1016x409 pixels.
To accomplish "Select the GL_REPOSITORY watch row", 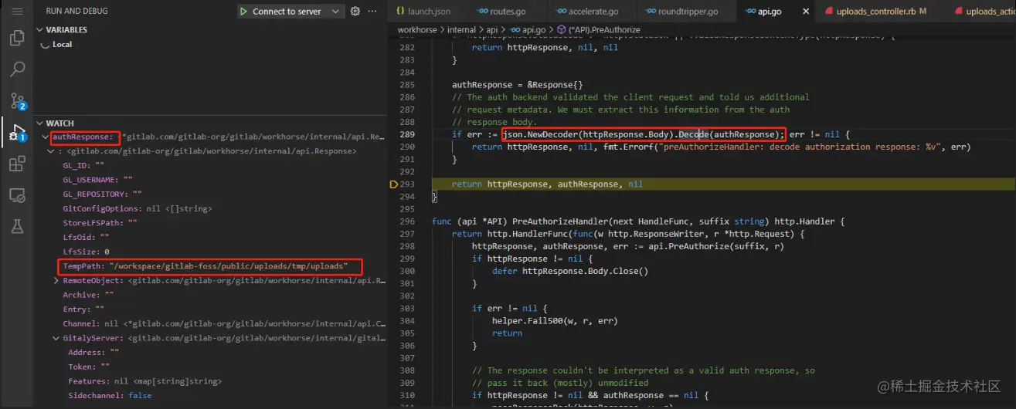I will click(210, 194).
